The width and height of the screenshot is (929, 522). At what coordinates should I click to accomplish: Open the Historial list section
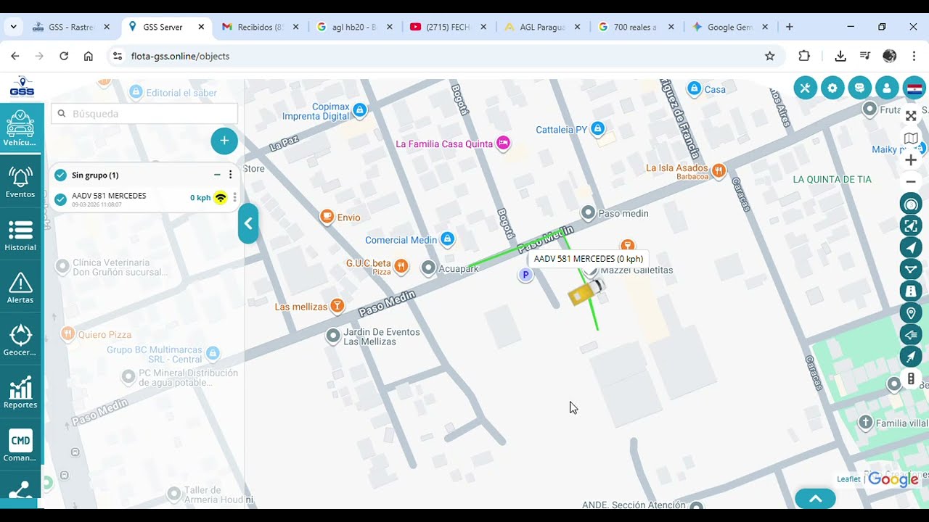[20, 235]
